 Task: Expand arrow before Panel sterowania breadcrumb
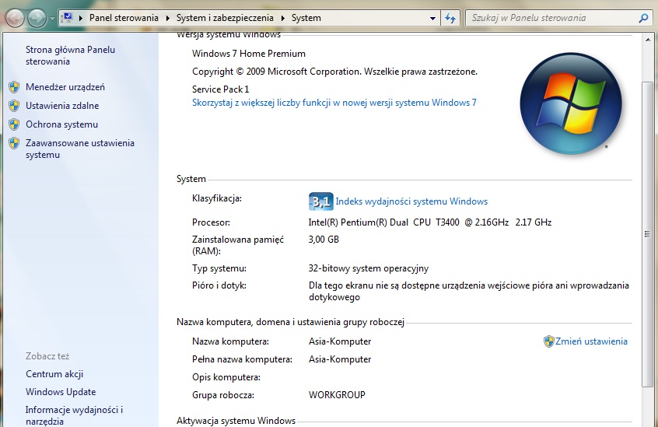point(81,18)
